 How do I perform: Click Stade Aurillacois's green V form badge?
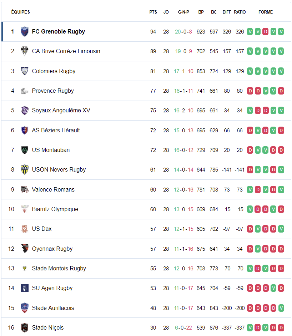pos(281,308)
